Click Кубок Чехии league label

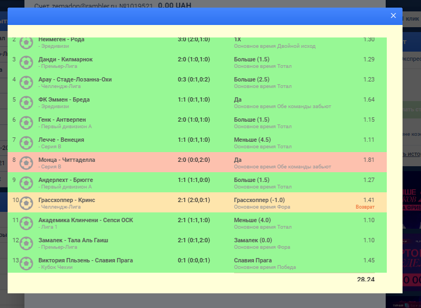(56, 267)
